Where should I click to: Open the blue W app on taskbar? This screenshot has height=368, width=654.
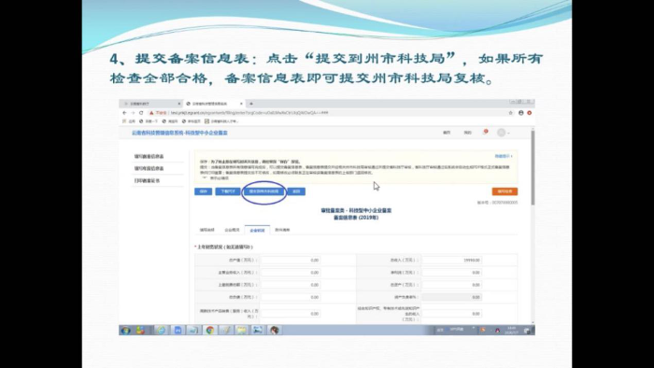click(x=178, y=331)
